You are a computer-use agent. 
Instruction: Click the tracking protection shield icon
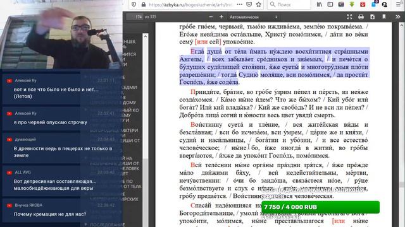134,4
